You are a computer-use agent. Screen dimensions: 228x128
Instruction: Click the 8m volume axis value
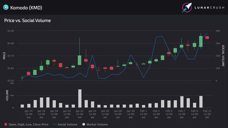pos(12,83)
